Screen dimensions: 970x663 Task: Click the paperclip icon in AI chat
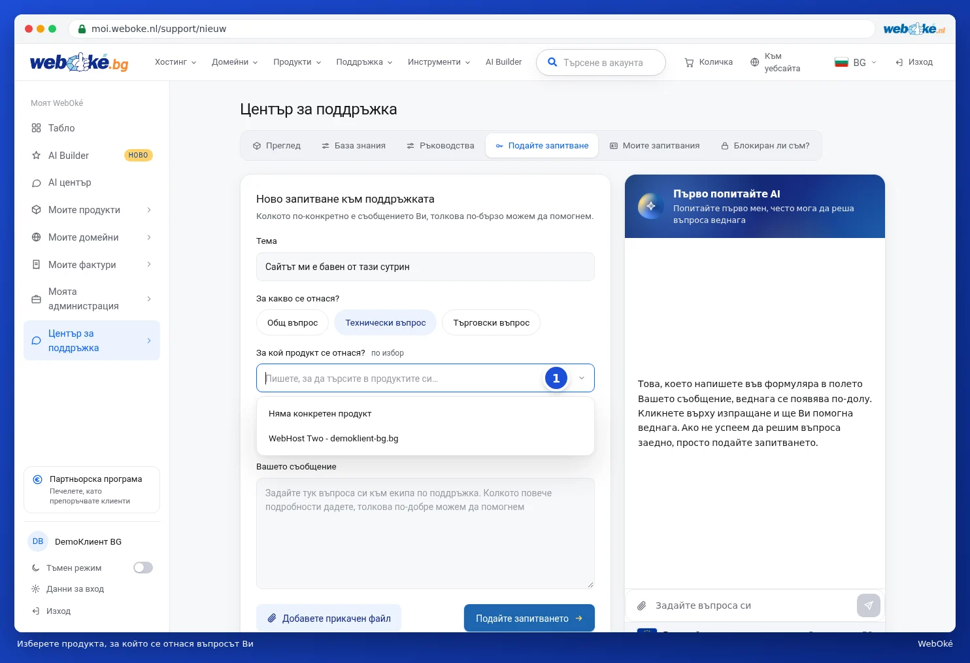(642, 606)
